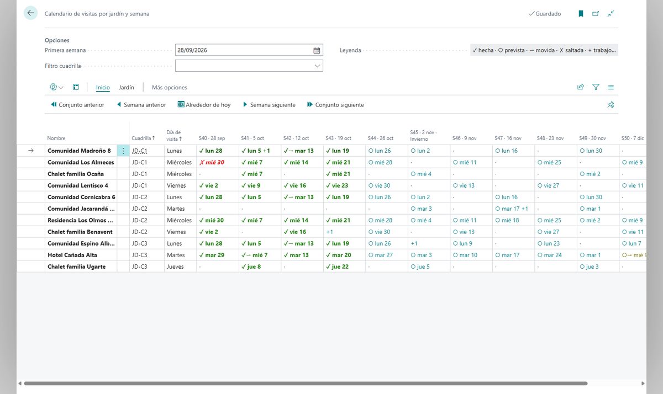Screen dimensions: 663x394
Task: Click the share icon above the grid
Action: [x=581, y=87]
